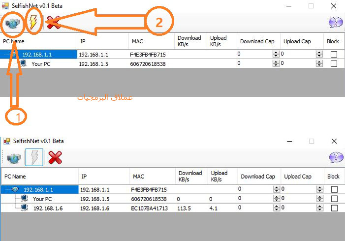Click network discovery icon in upper window toolbar
Screen dimensions: 345x241
12,23
